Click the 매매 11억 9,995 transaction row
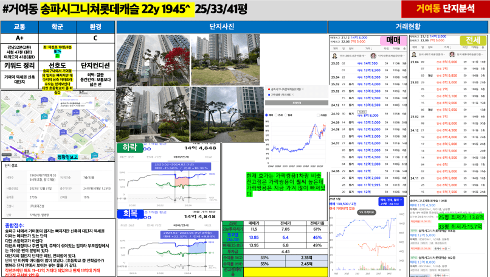490x277 pixels. (x=369, y=184)
